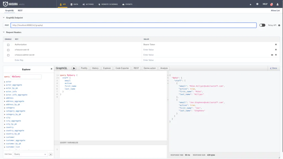Open the Data tab
This screenshot has height=159, width=283.
click(74, 4)
